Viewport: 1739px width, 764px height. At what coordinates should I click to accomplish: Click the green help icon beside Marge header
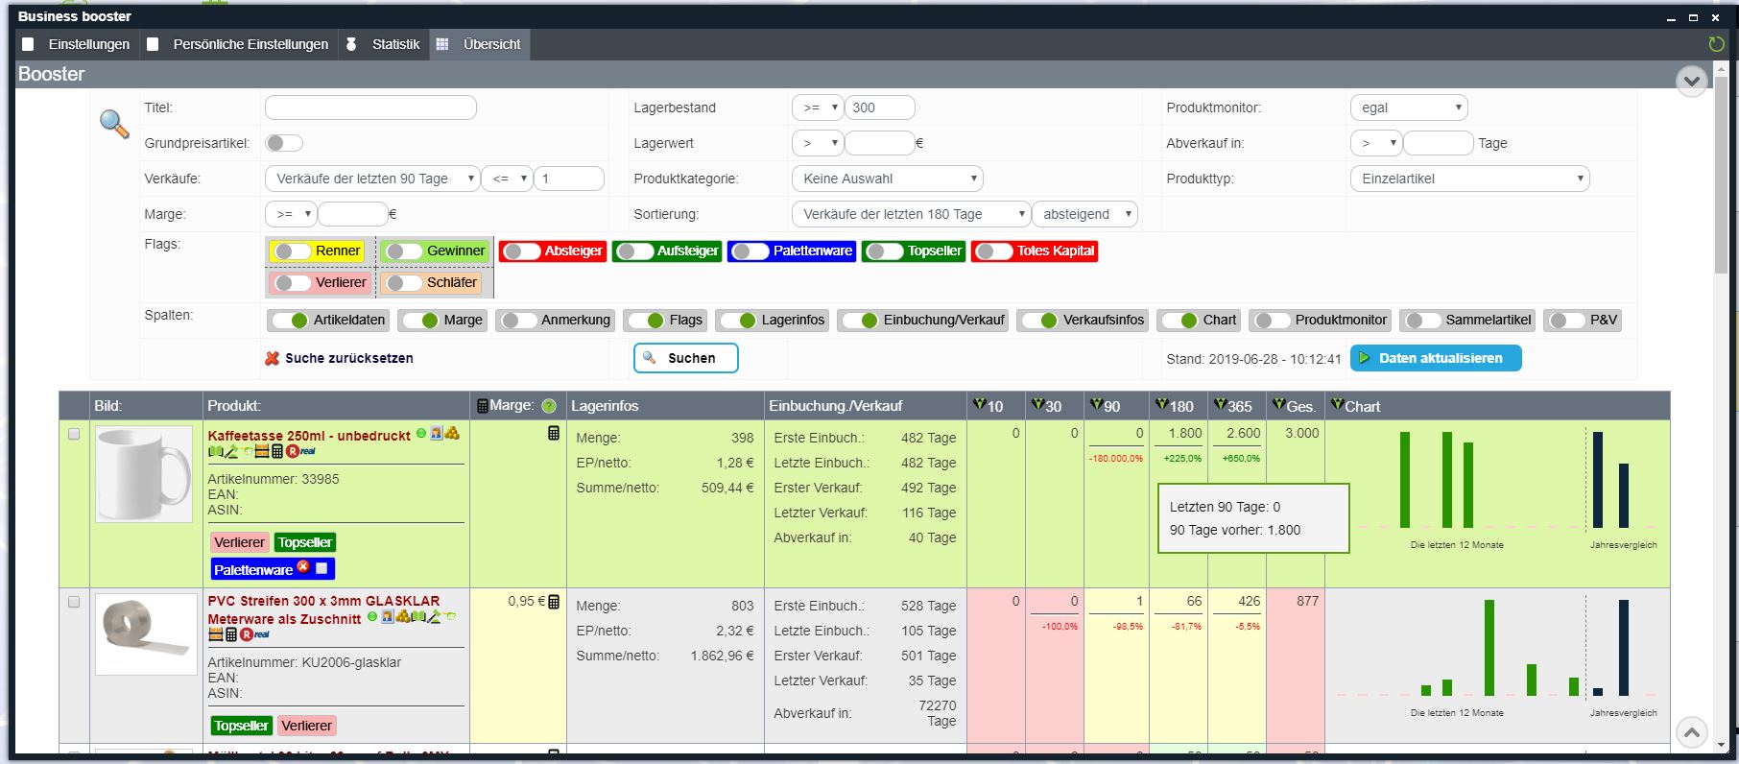coord(549,406)
